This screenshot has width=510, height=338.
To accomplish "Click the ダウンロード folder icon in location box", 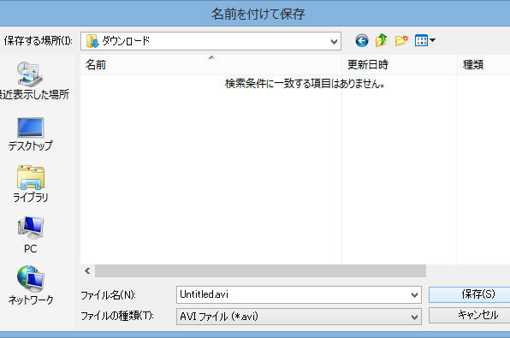I will 92,41.
